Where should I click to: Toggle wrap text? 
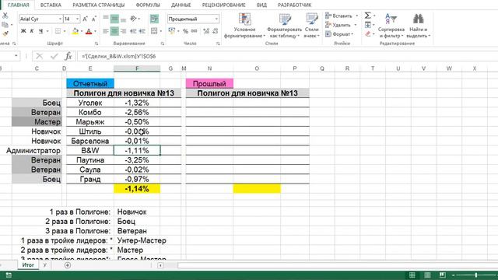tap(154, 19)
